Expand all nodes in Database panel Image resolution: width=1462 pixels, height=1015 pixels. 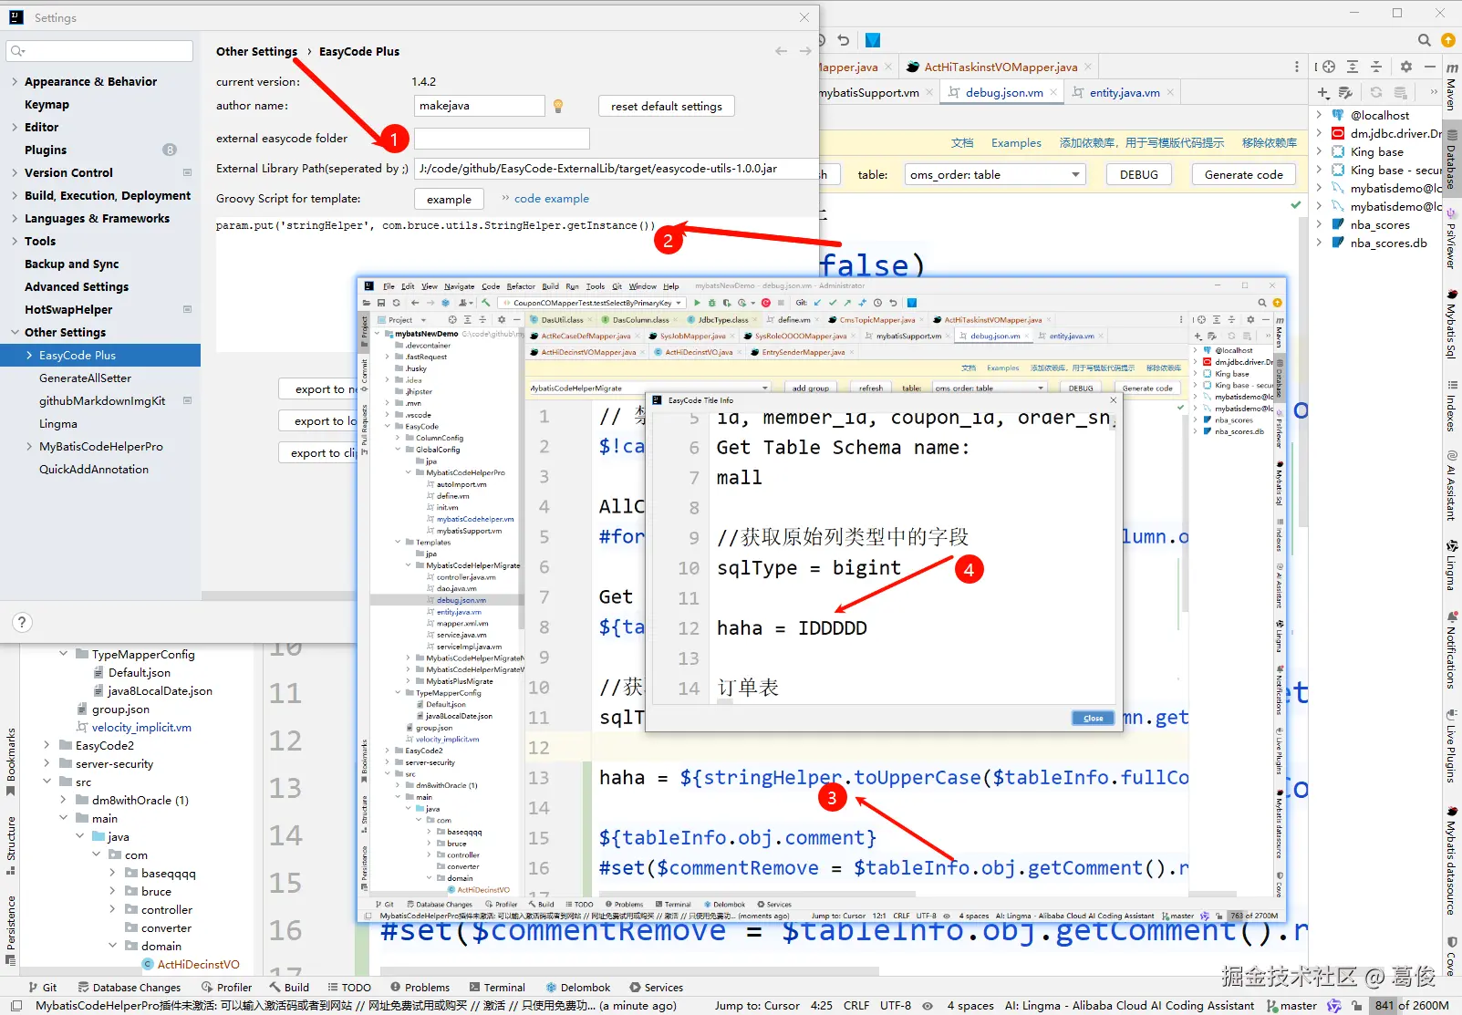tap(1353, 67)
